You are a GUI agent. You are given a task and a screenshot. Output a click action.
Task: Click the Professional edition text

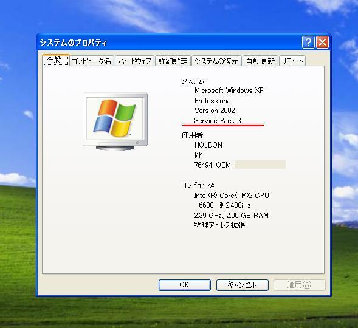point(213,101)
